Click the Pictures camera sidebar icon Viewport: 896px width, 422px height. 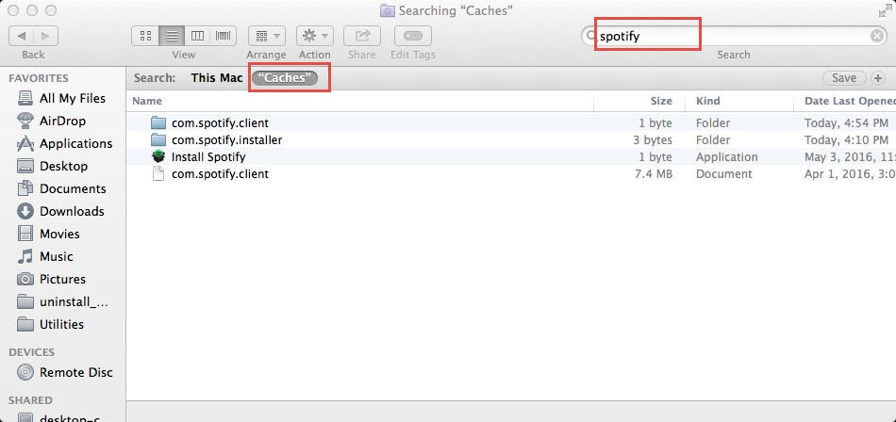[x=25, y=279]
